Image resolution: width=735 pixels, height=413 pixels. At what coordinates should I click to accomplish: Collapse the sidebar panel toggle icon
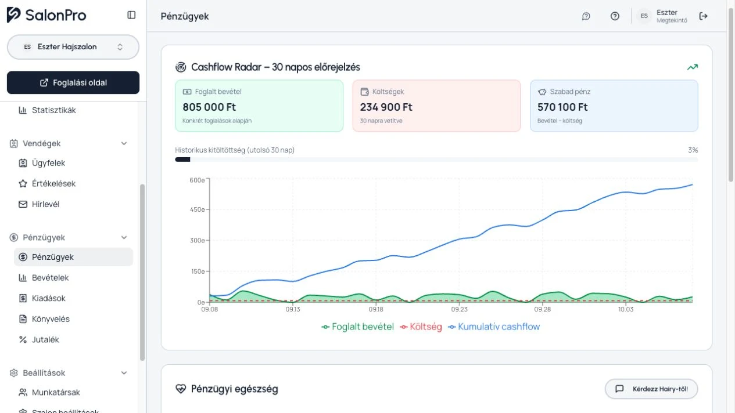[131, 15]
